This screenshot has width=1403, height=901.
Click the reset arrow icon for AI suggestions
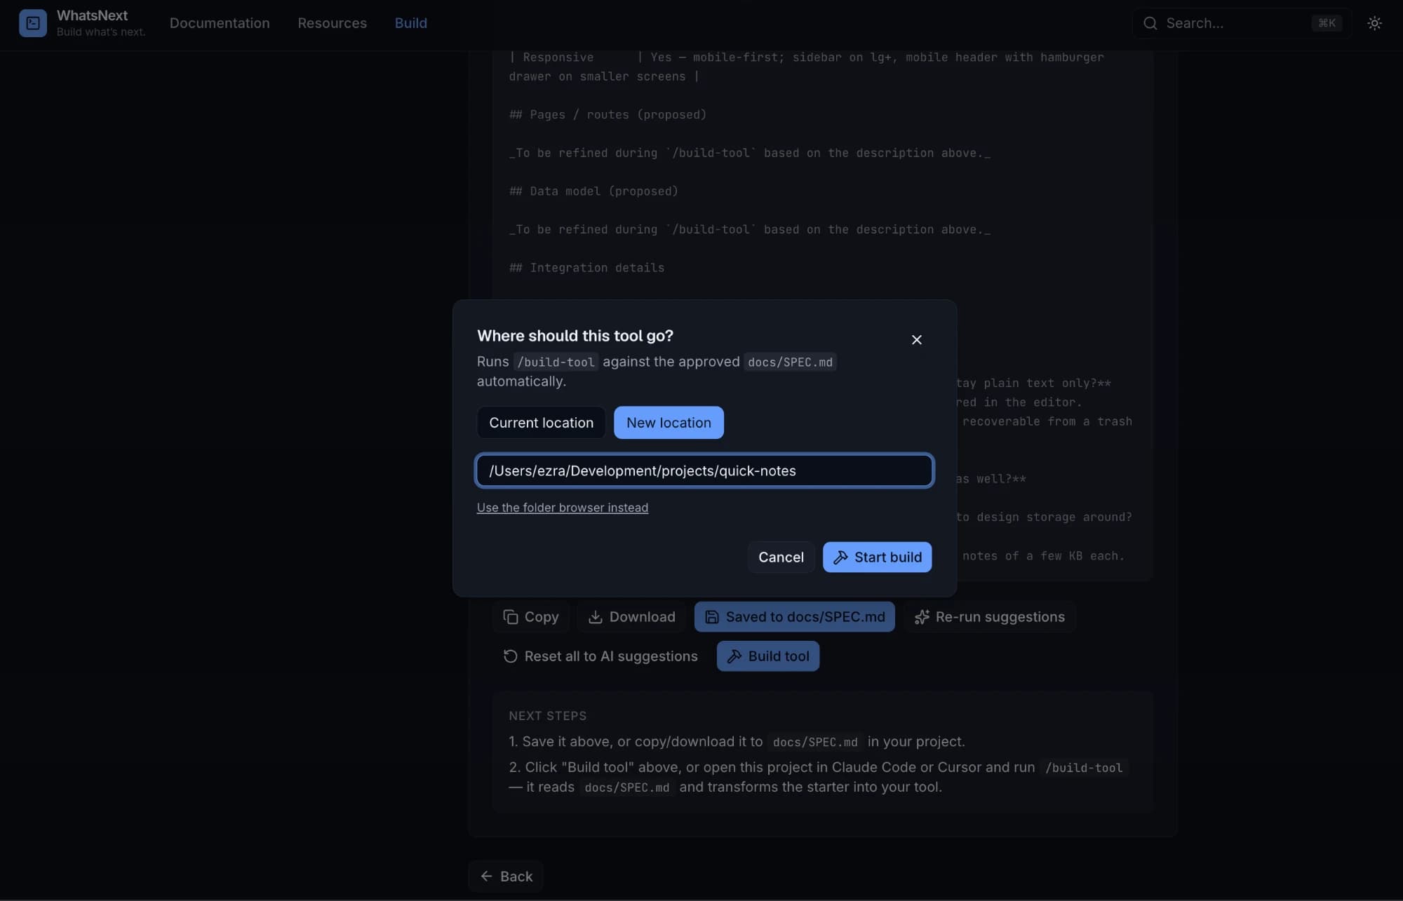(510, 656)
